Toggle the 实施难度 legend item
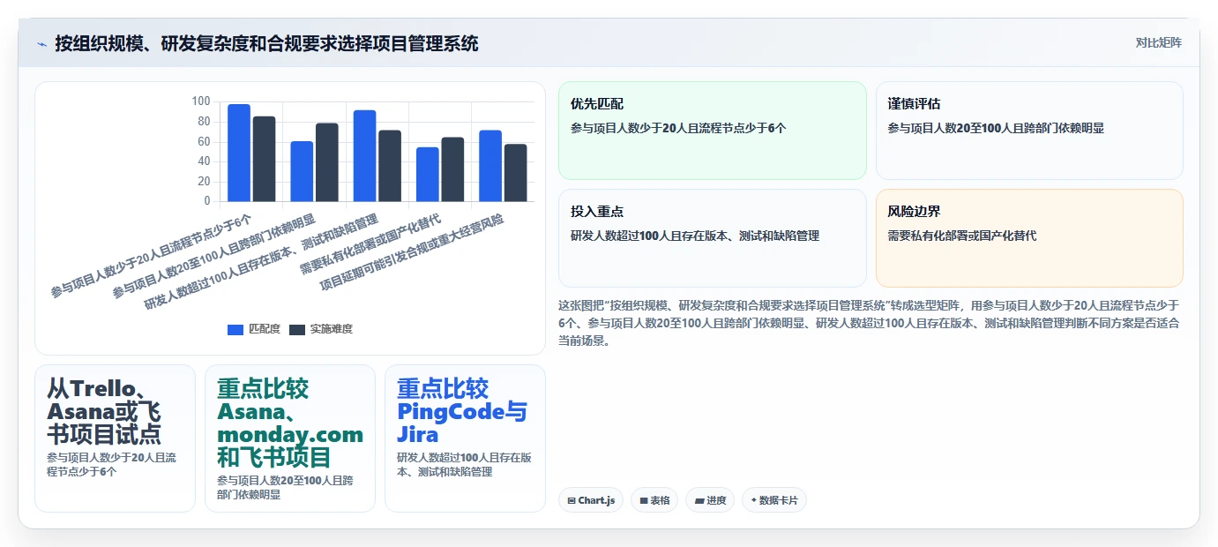1218x547 pixels. pyautogui.click(x=320, y=329)
